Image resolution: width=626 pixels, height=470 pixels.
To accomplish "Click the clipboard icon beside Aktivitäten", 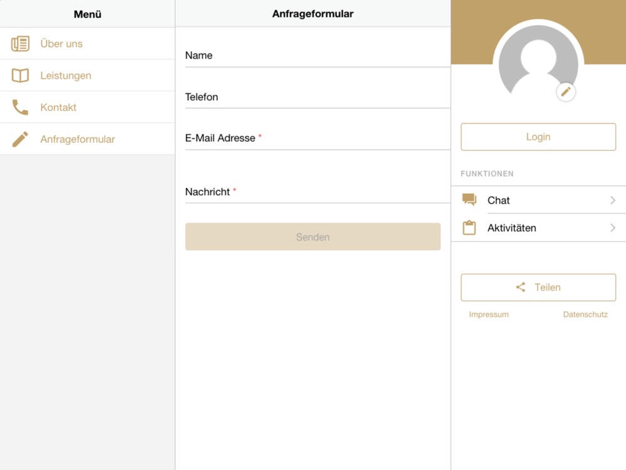I will 469,227.
